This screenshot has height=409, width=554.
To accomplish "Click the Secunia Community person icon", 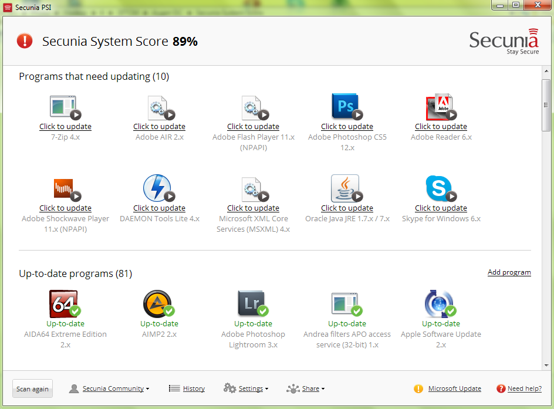I will [x=74, y=388].
